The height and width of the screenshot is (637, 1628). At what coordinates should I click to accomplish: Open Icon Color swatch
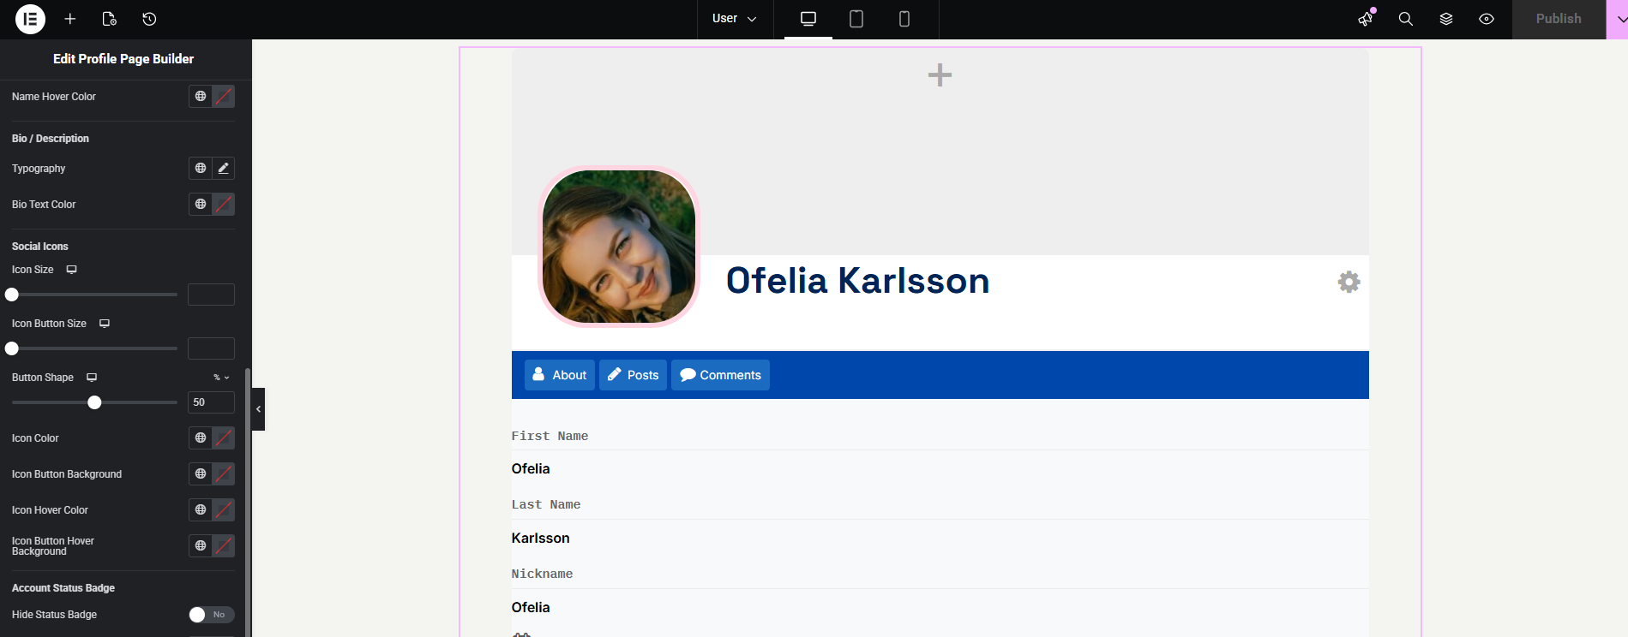224,438
